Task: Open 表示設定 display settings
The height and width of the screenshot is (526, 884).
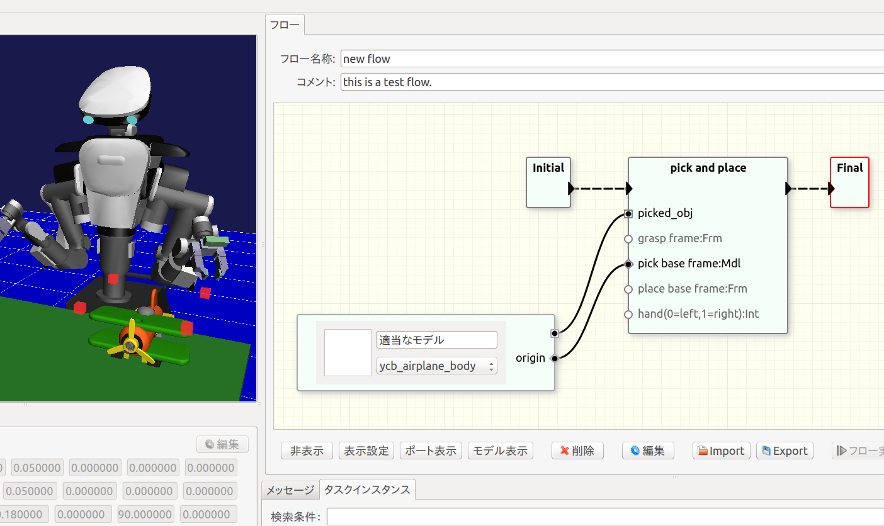Action: (x=366, y=450)
